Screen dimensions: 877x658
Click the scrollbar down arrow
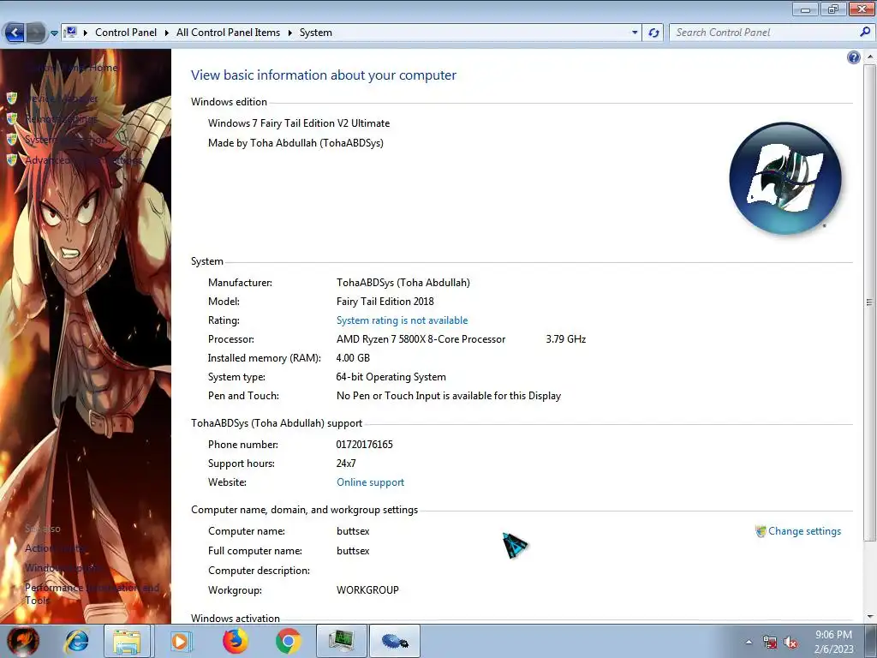pyautogui.click(x=870, y=617)
